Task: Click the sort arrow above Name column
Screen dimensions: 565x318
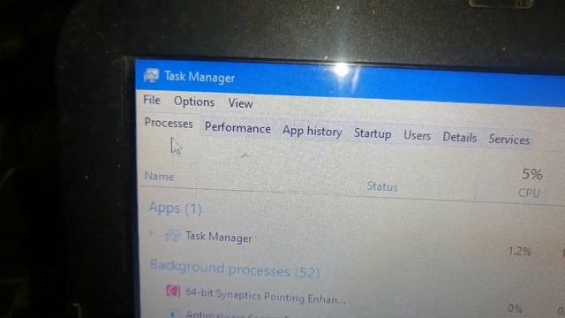Action: (245, 155)
